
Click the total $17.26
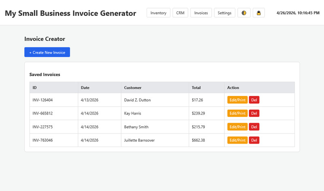(197, 100)
